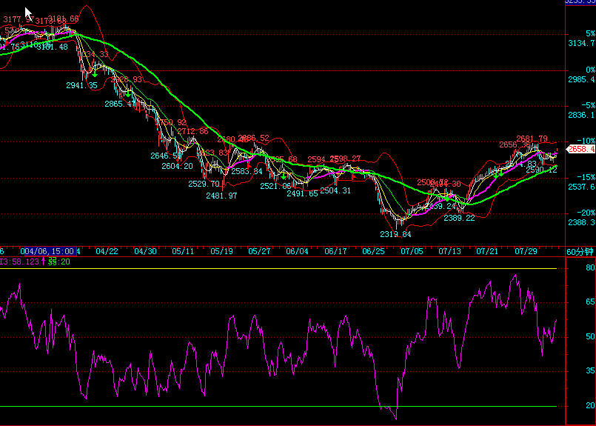
Task: Select the 06/25 date on time axis
Action: tap(373, 251)
